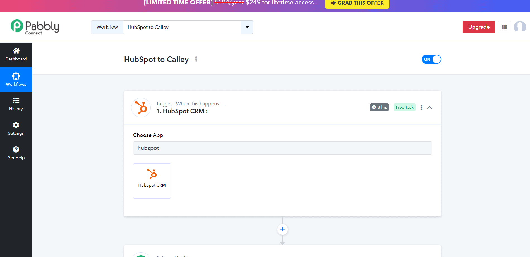This screenshot has height=257, width=530.
Task: Collapse the HubSpot CRM trigger step
Action: [x=430, y=108]
